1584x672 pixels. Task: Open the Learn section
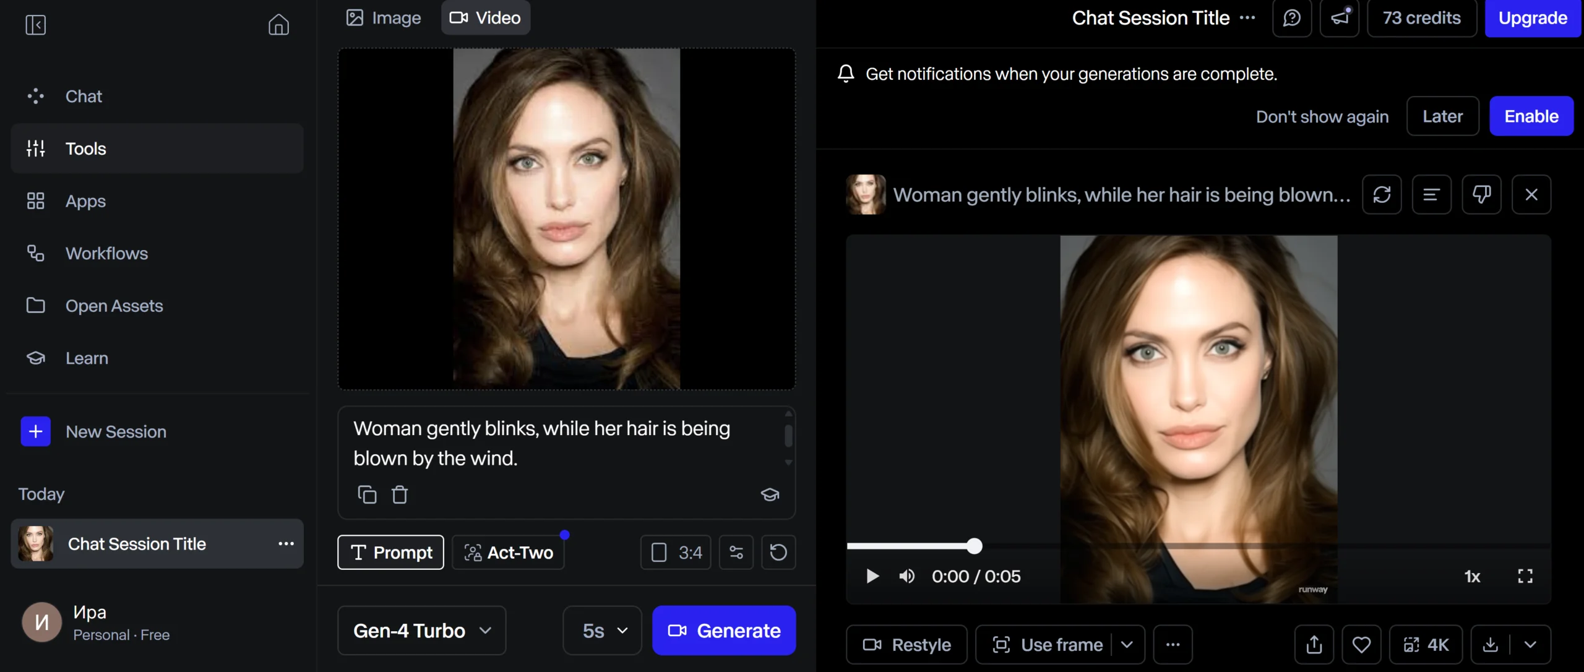[87, 358]
